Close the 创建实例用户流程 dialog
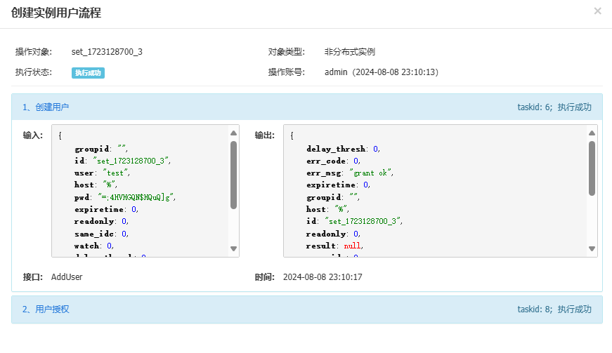Screen dimensions: 612x353 pos(597,11)
